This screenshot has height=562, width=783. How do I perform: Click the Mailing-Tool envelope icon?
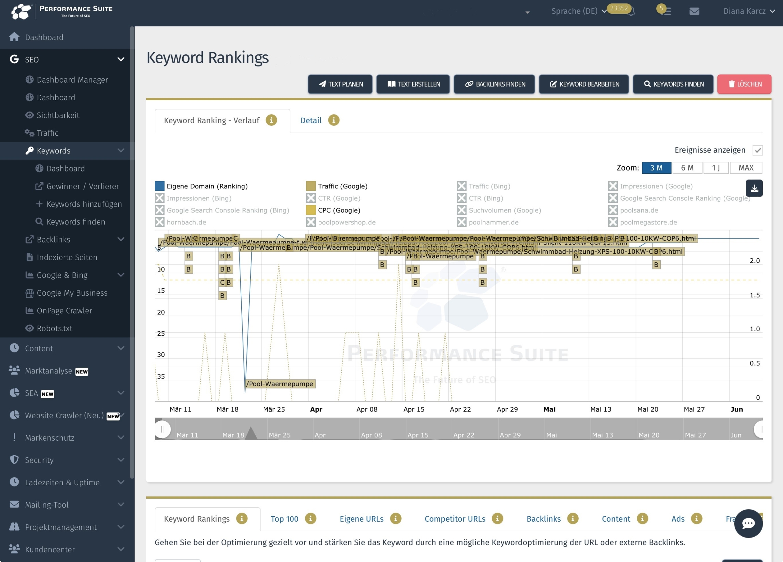pos(14,504)
